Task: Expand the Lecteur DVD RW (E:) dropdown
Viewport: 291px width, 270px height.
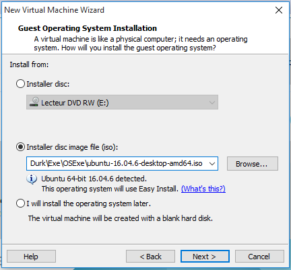Action: coord(122,102)
